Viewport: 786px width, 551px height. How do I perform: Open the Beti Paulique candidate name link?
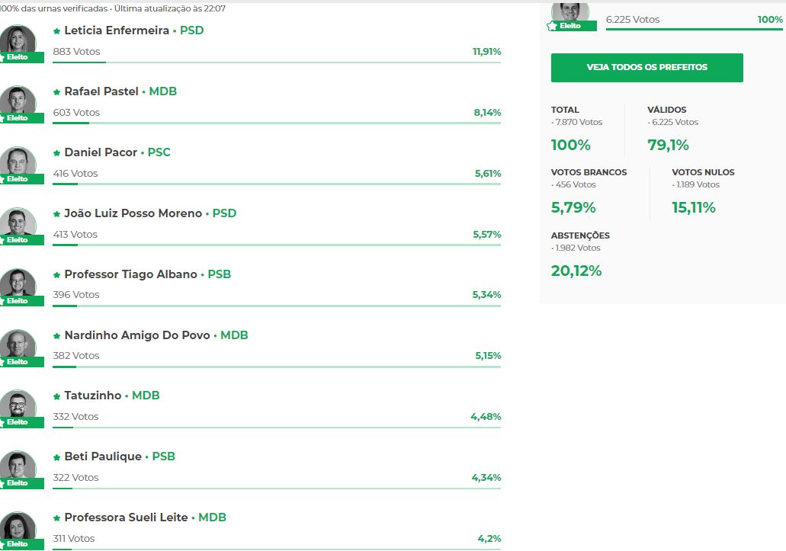pos(103,456)
